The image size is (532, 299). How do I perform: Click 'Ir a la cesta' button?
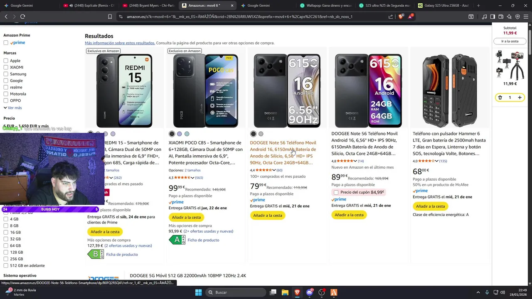[510, 41]
